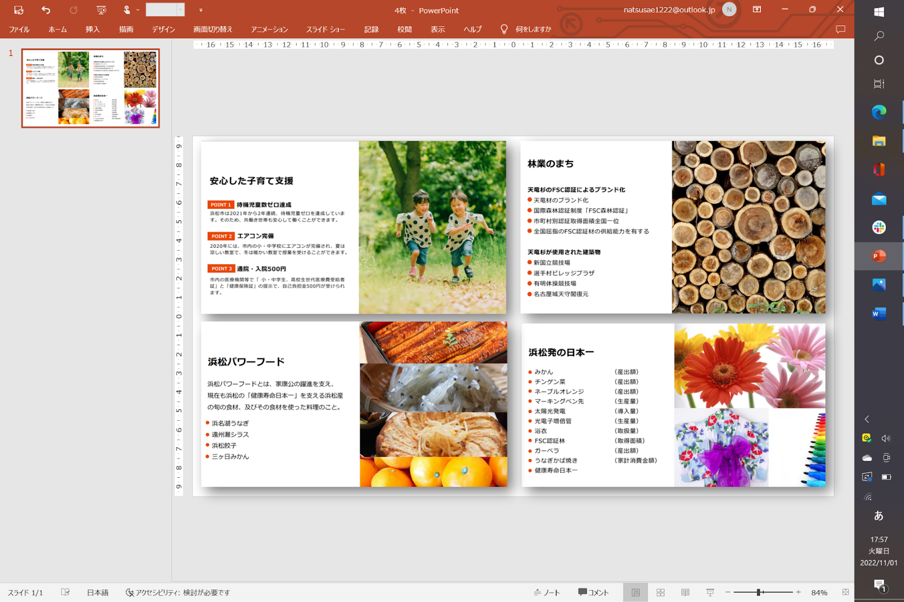The image size is (904, 602).
Task: Fit slide to current window
Action: (845, 592)
